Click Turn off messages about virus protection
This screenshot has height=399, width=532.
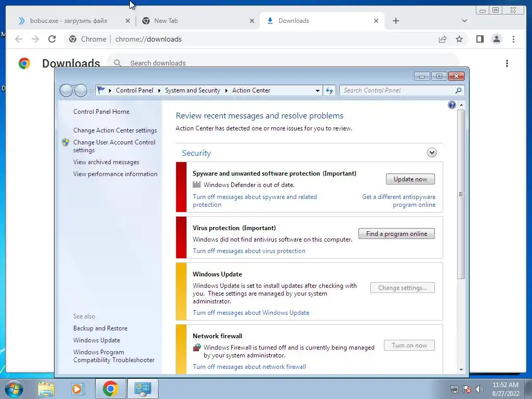[x=249, y=251]
